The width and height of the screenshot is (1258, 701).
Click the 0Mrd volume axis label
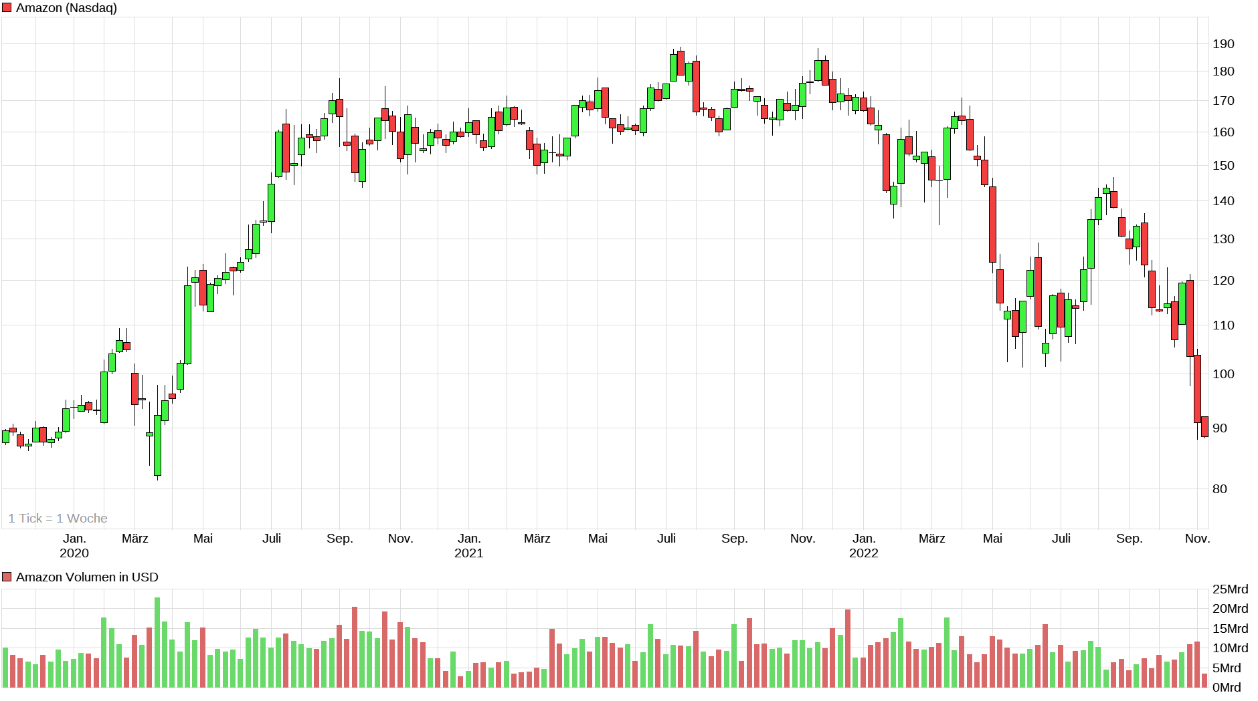click(1227, 688)
